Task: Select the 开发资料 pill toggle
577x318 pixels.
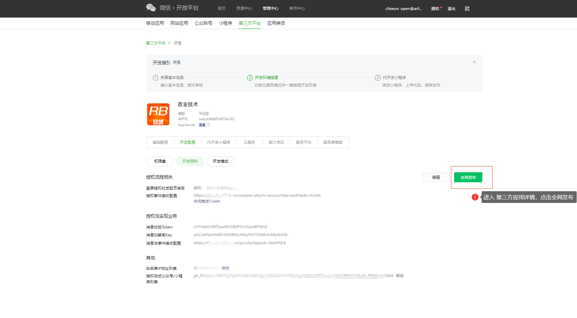Action: (190, 162)
